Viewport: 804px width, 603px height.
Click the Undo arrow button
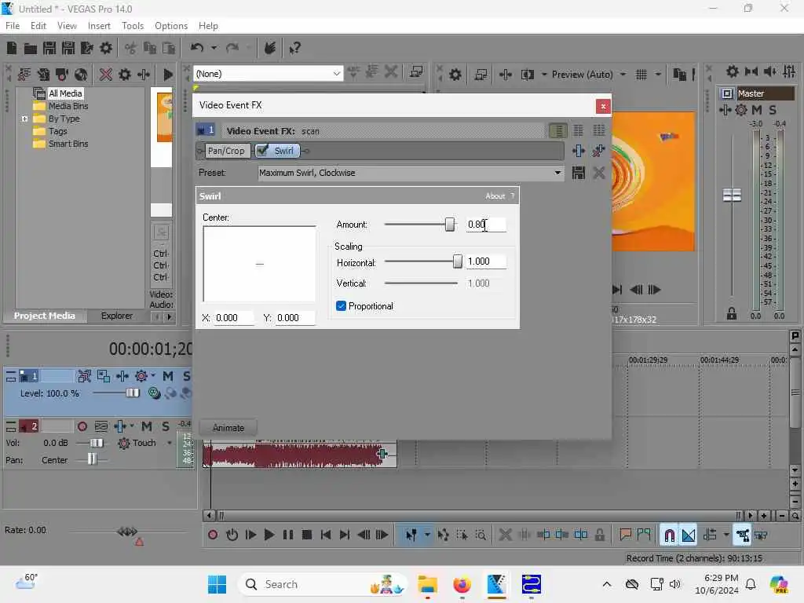click(x=197, y=48)
